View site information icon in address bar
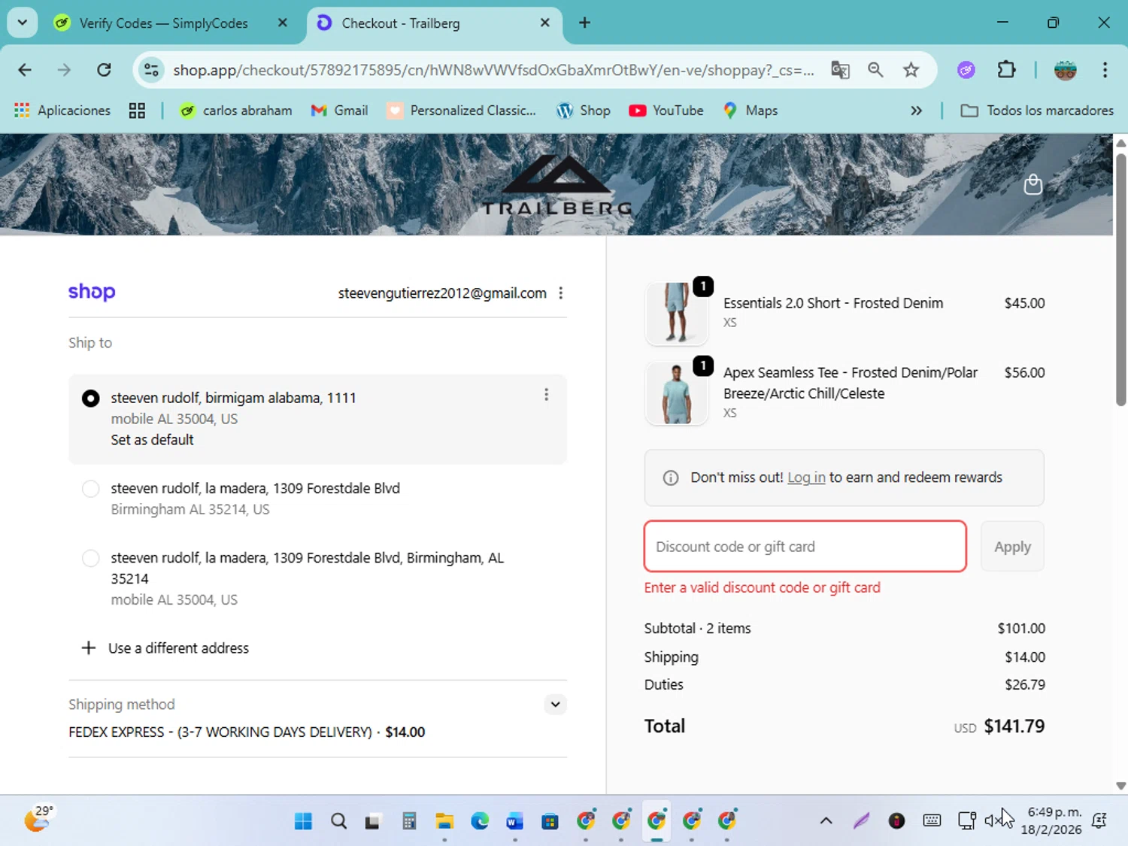Image resolution: width=1128 pixels, height=846 pixels. 151,70
